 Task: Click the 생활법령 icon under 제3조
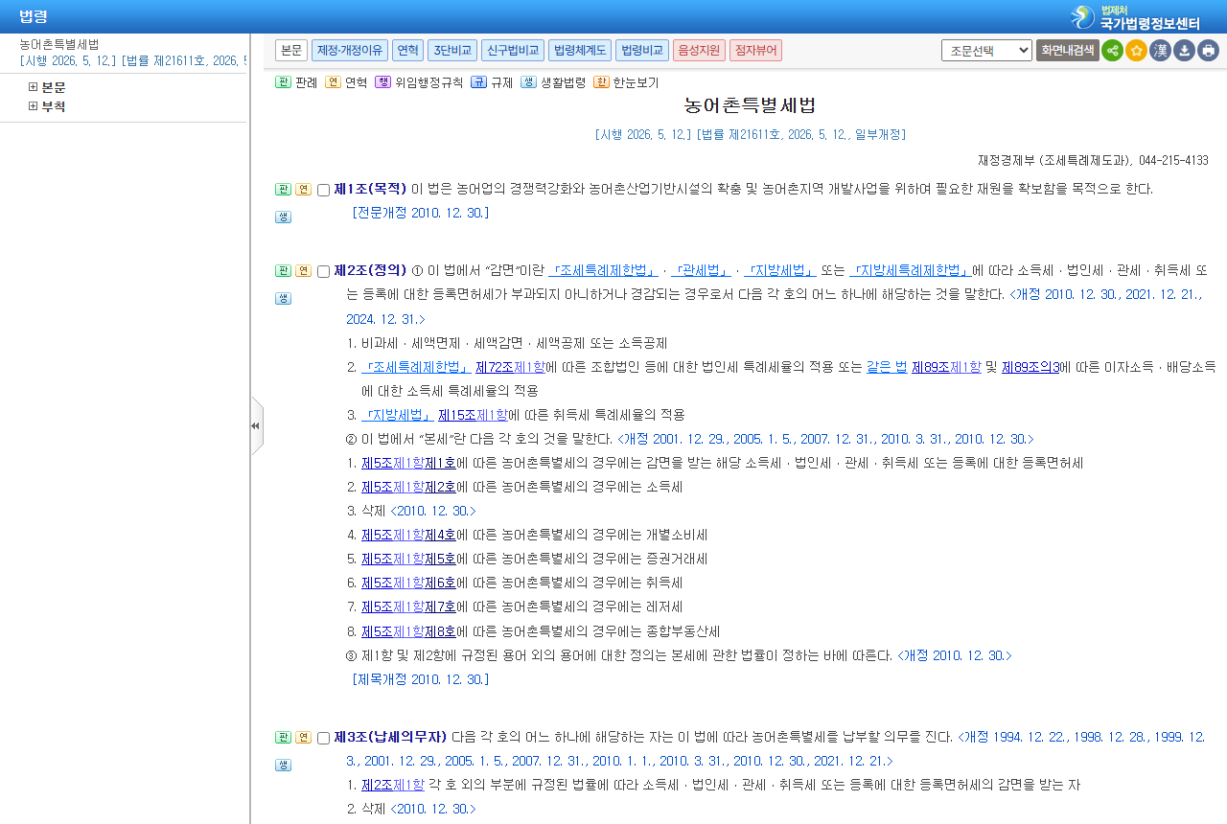pos(283,765)
